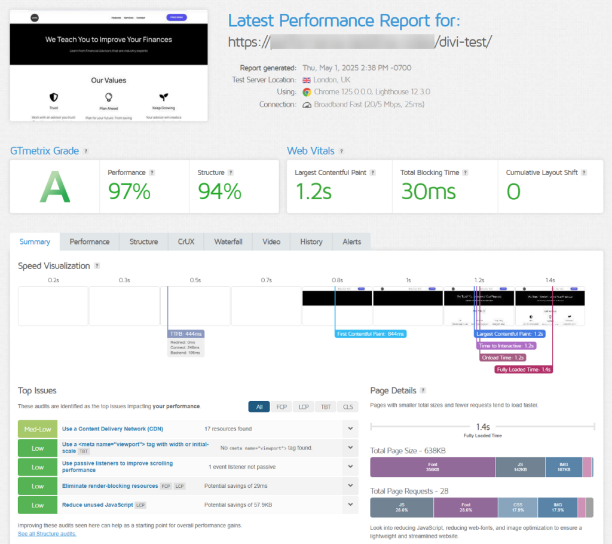Image resolution: width=612 pixels, height=544 pixels.
Task: Enable the All issues filter
Action: click(x=259, y=407)
